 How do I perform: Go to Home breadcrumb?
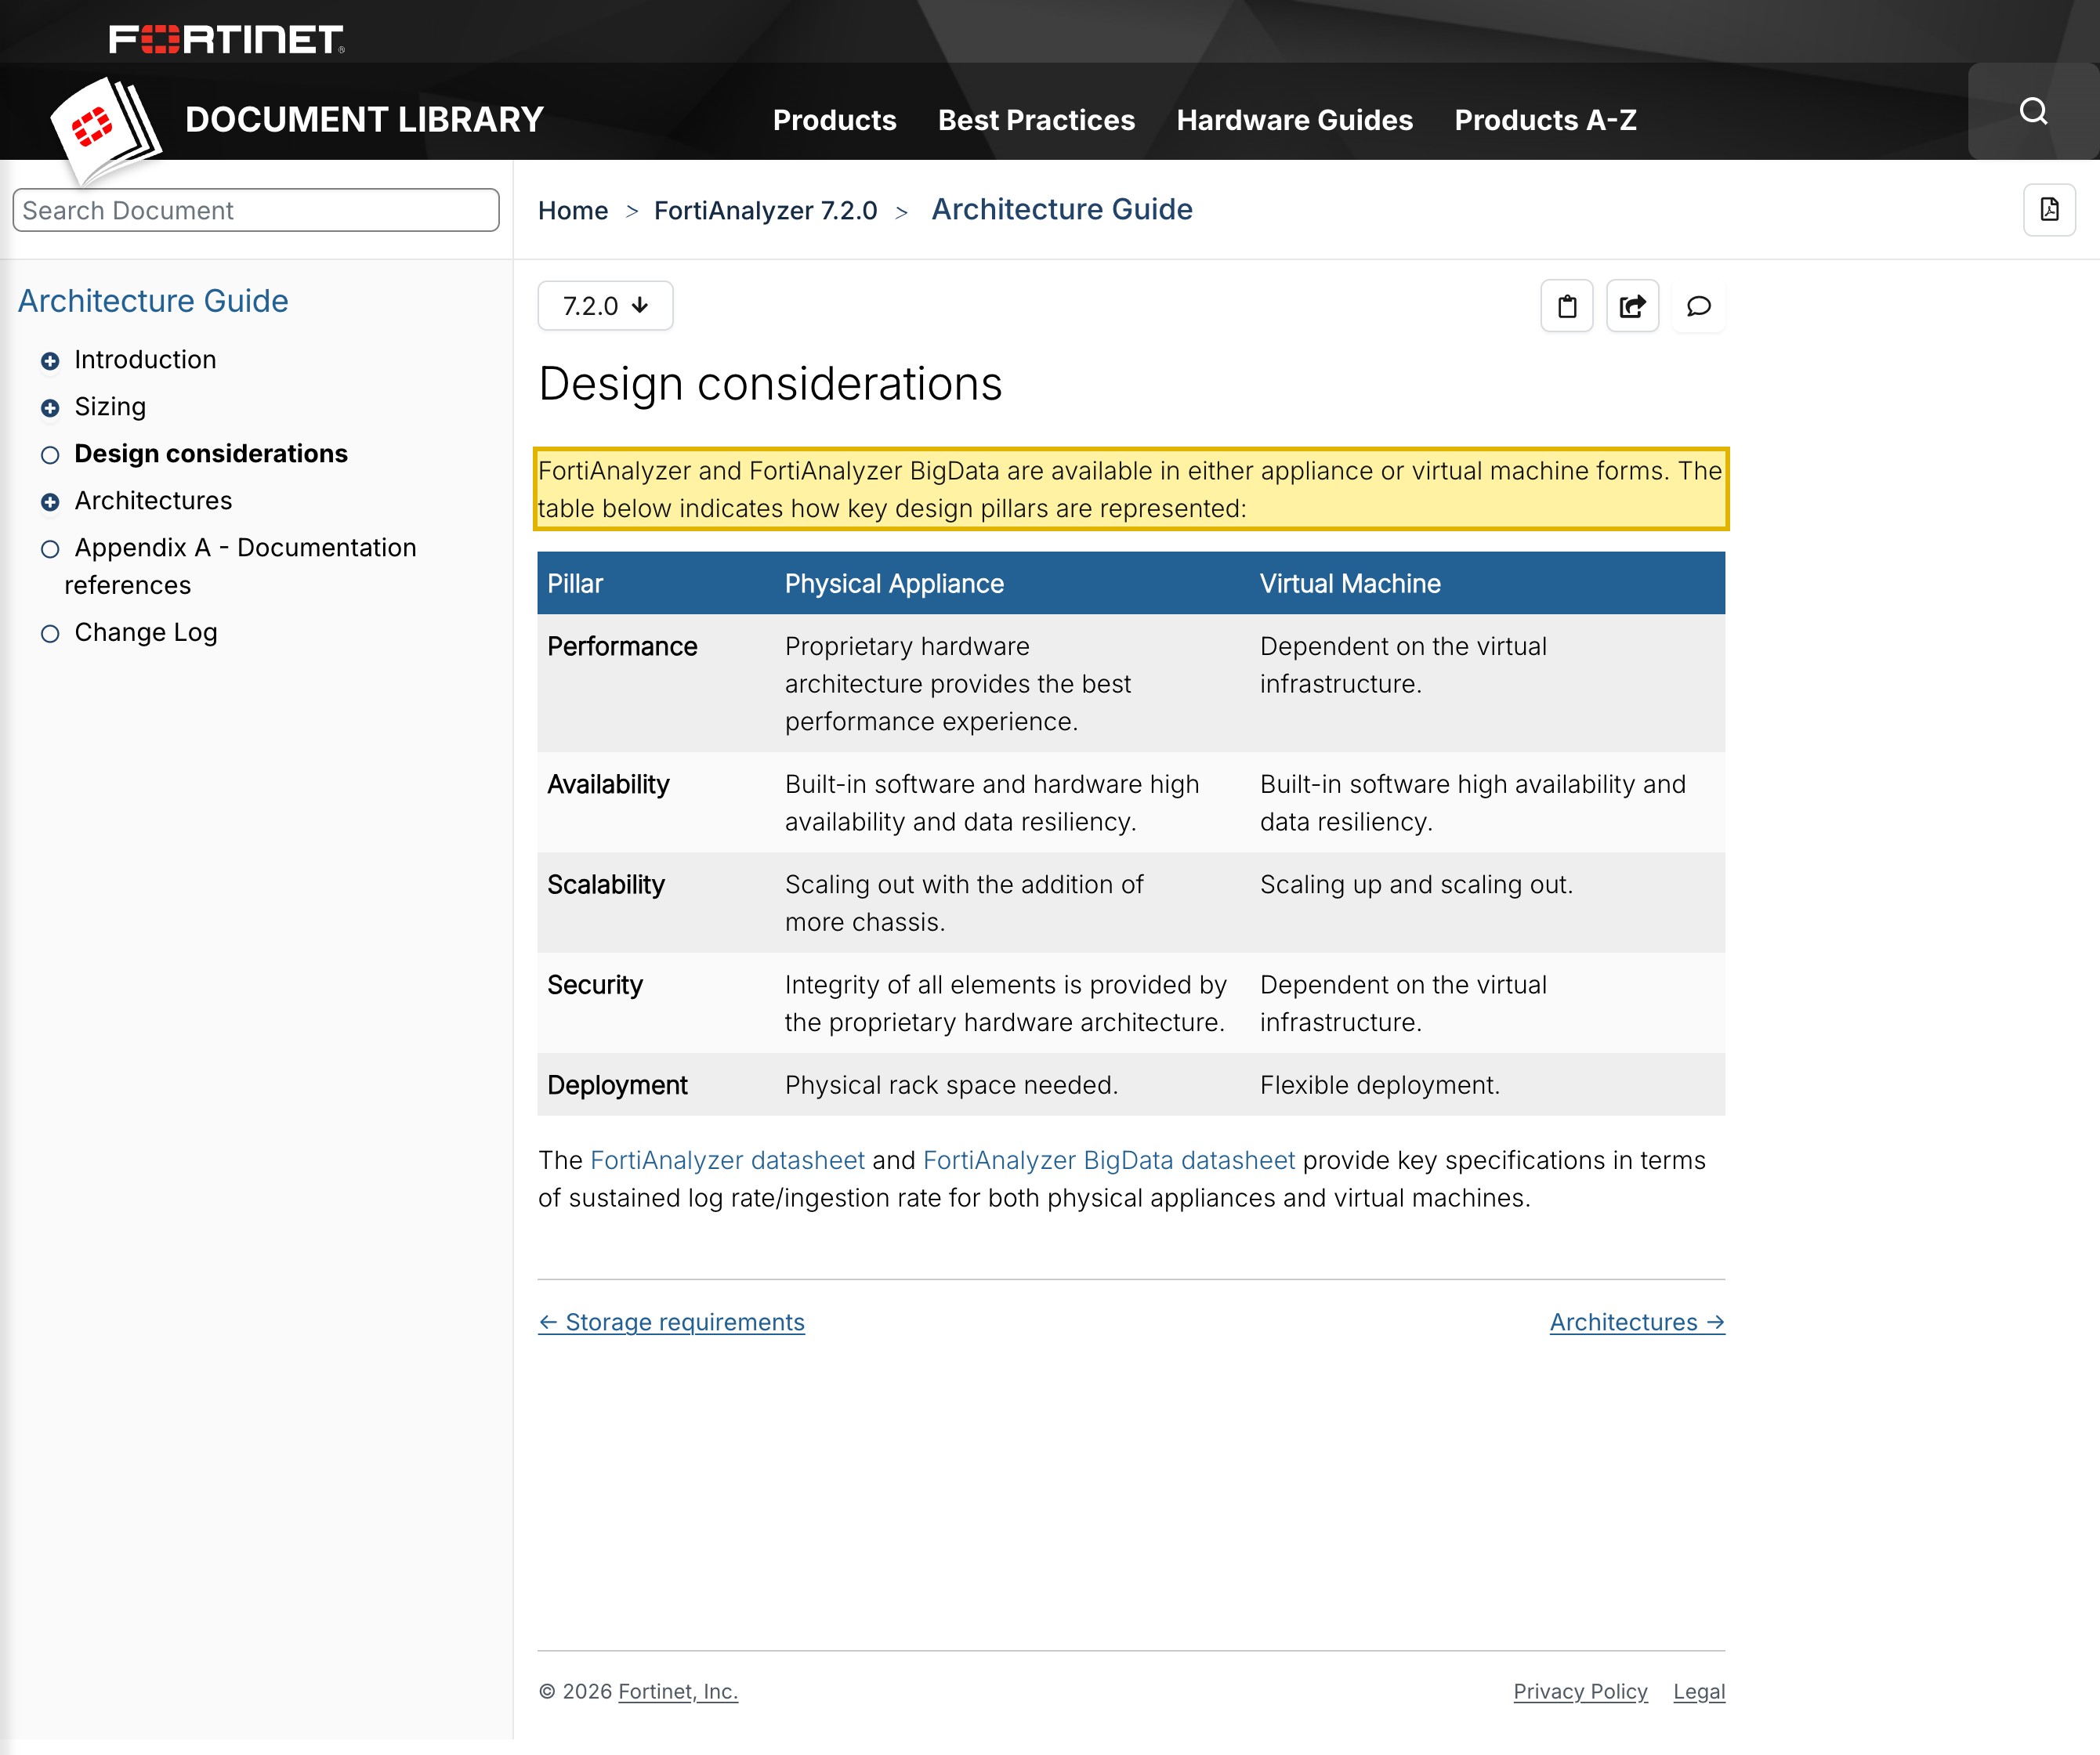click(573, 210)
